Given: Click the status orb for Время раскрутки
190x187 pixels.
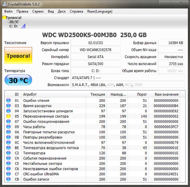Looking at the screenshot, I should point(8,106).
